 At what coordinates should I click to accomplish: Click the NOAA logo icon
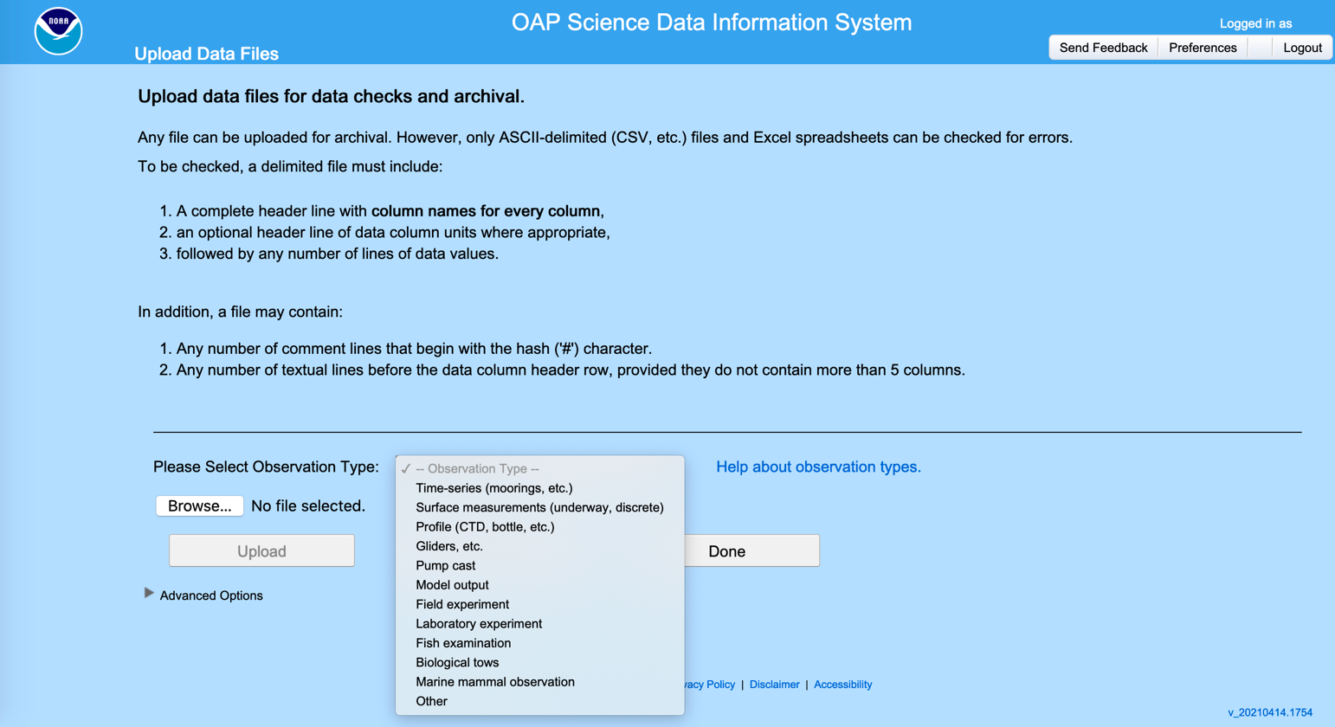pos(58,31)
